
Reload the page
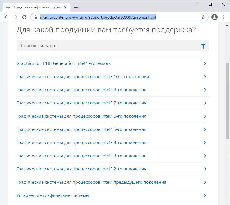tap(24, 17)
